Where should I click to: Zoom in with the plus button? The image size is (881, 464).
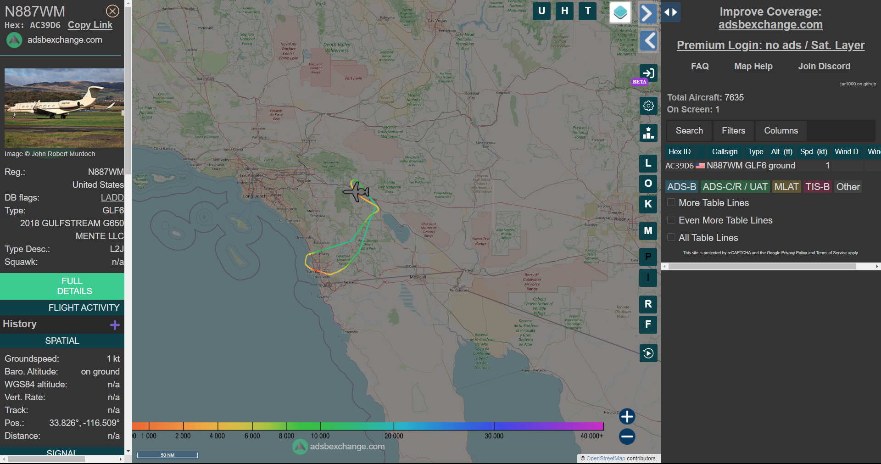coord(627,416)
